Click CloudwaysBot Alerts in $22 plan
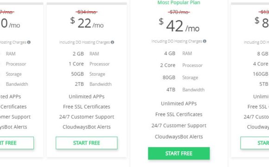Viewport: 269px width, 167px height. tap(86, 127)
